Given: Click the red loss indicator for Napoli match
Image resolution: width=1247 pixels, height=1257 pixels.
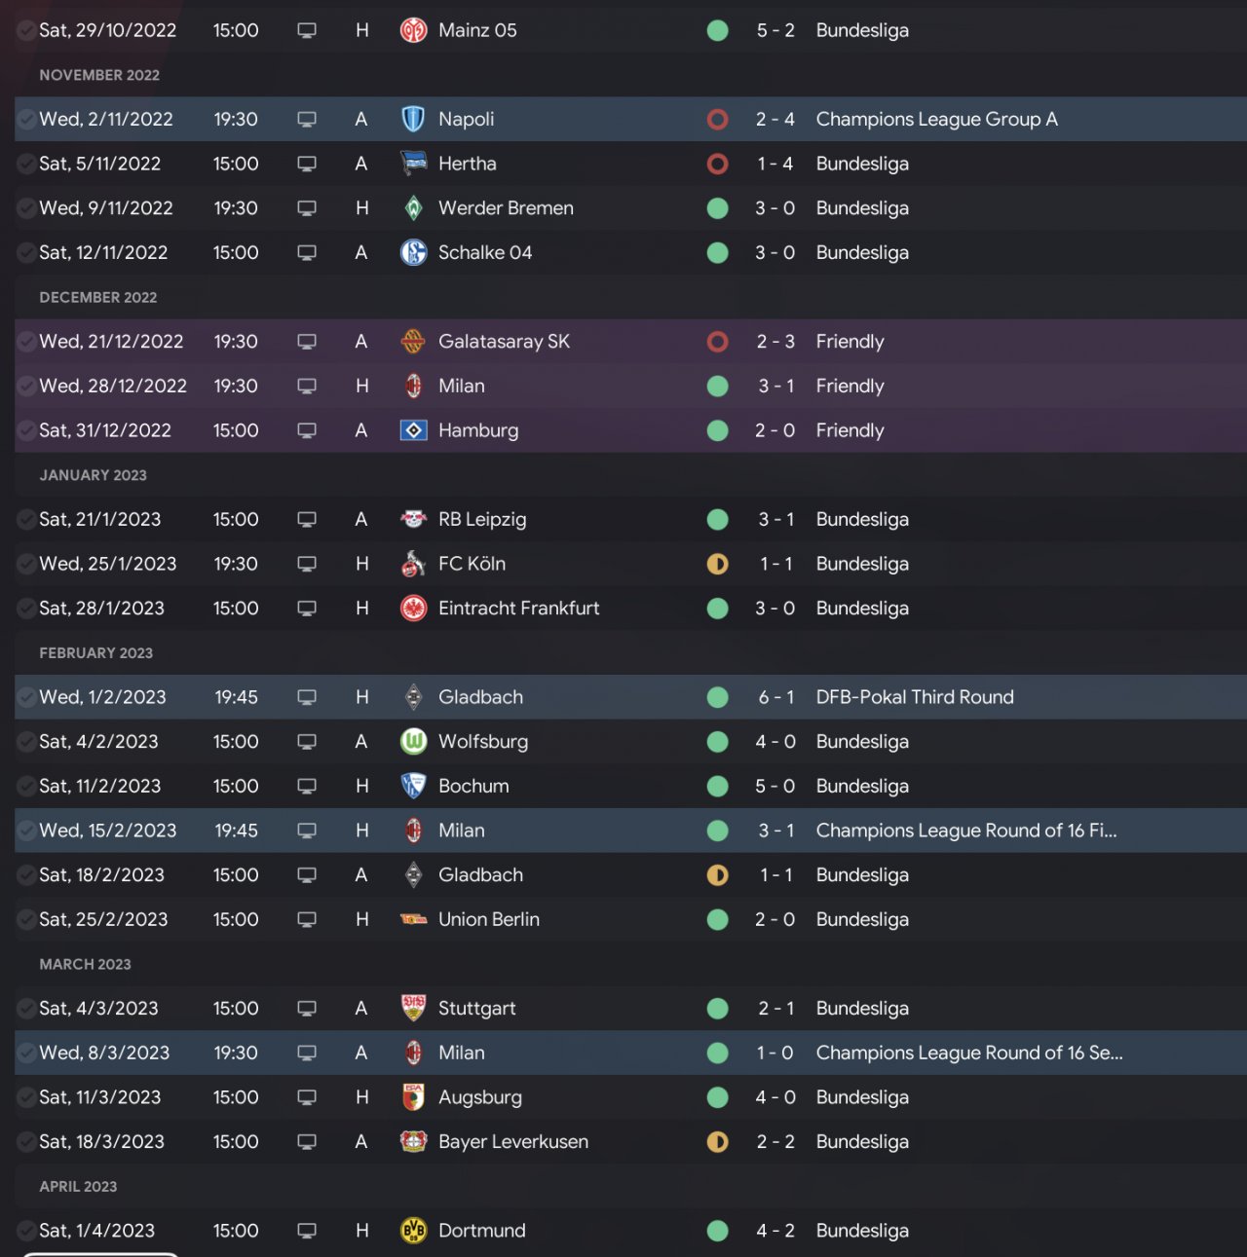Looking at the screenshot, I should (718, 119).
